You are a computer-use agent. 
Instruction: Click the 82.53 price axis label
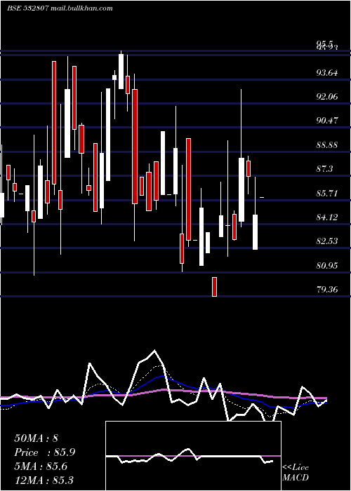[x=327, y=241]
